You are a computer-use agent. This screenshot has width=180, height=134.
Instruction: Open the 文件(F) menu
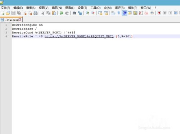pos(5,8)
